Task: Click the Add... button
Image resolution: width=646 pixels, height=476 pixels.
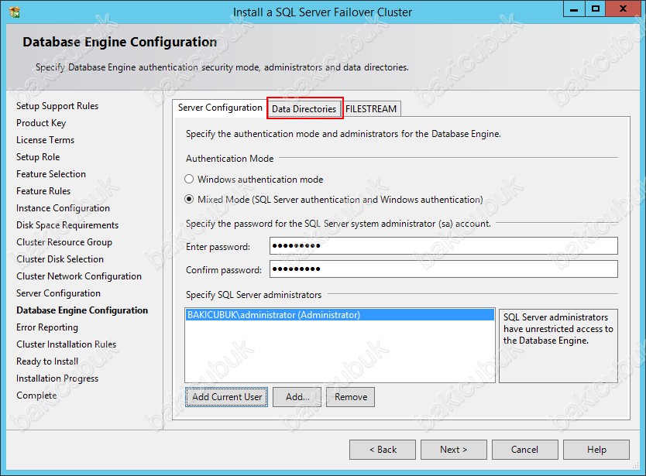Action: [x=297, y=397]
